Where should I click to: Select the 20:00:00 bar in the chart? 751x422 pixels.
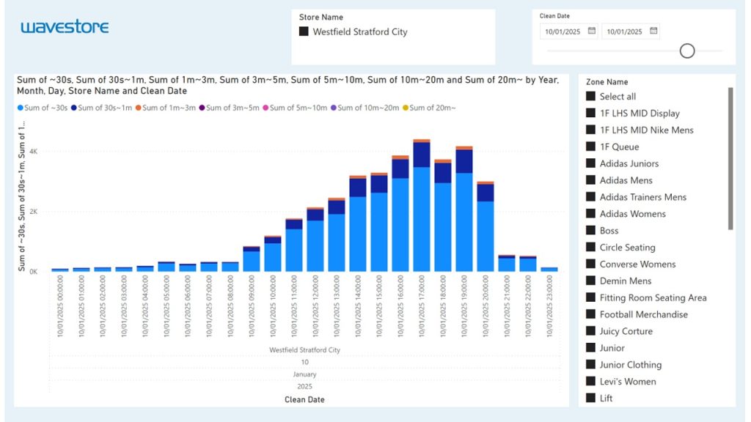tap(486, 226)
